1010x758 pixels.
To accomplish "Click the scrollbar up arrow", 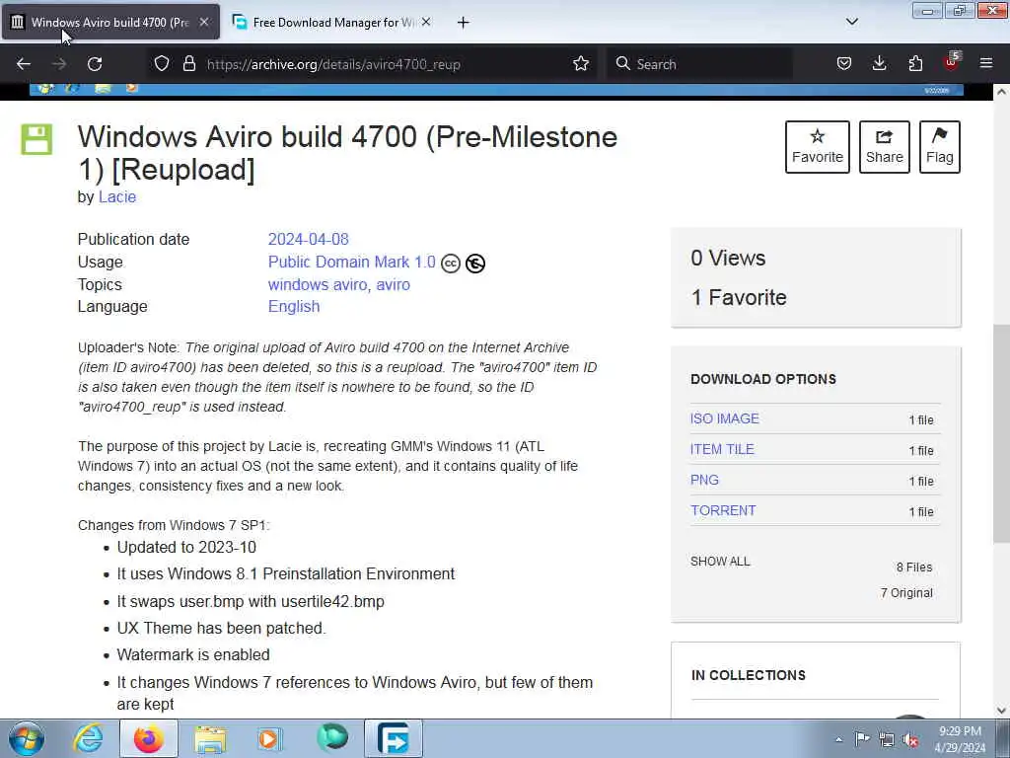I will [x=1001, y=92].
